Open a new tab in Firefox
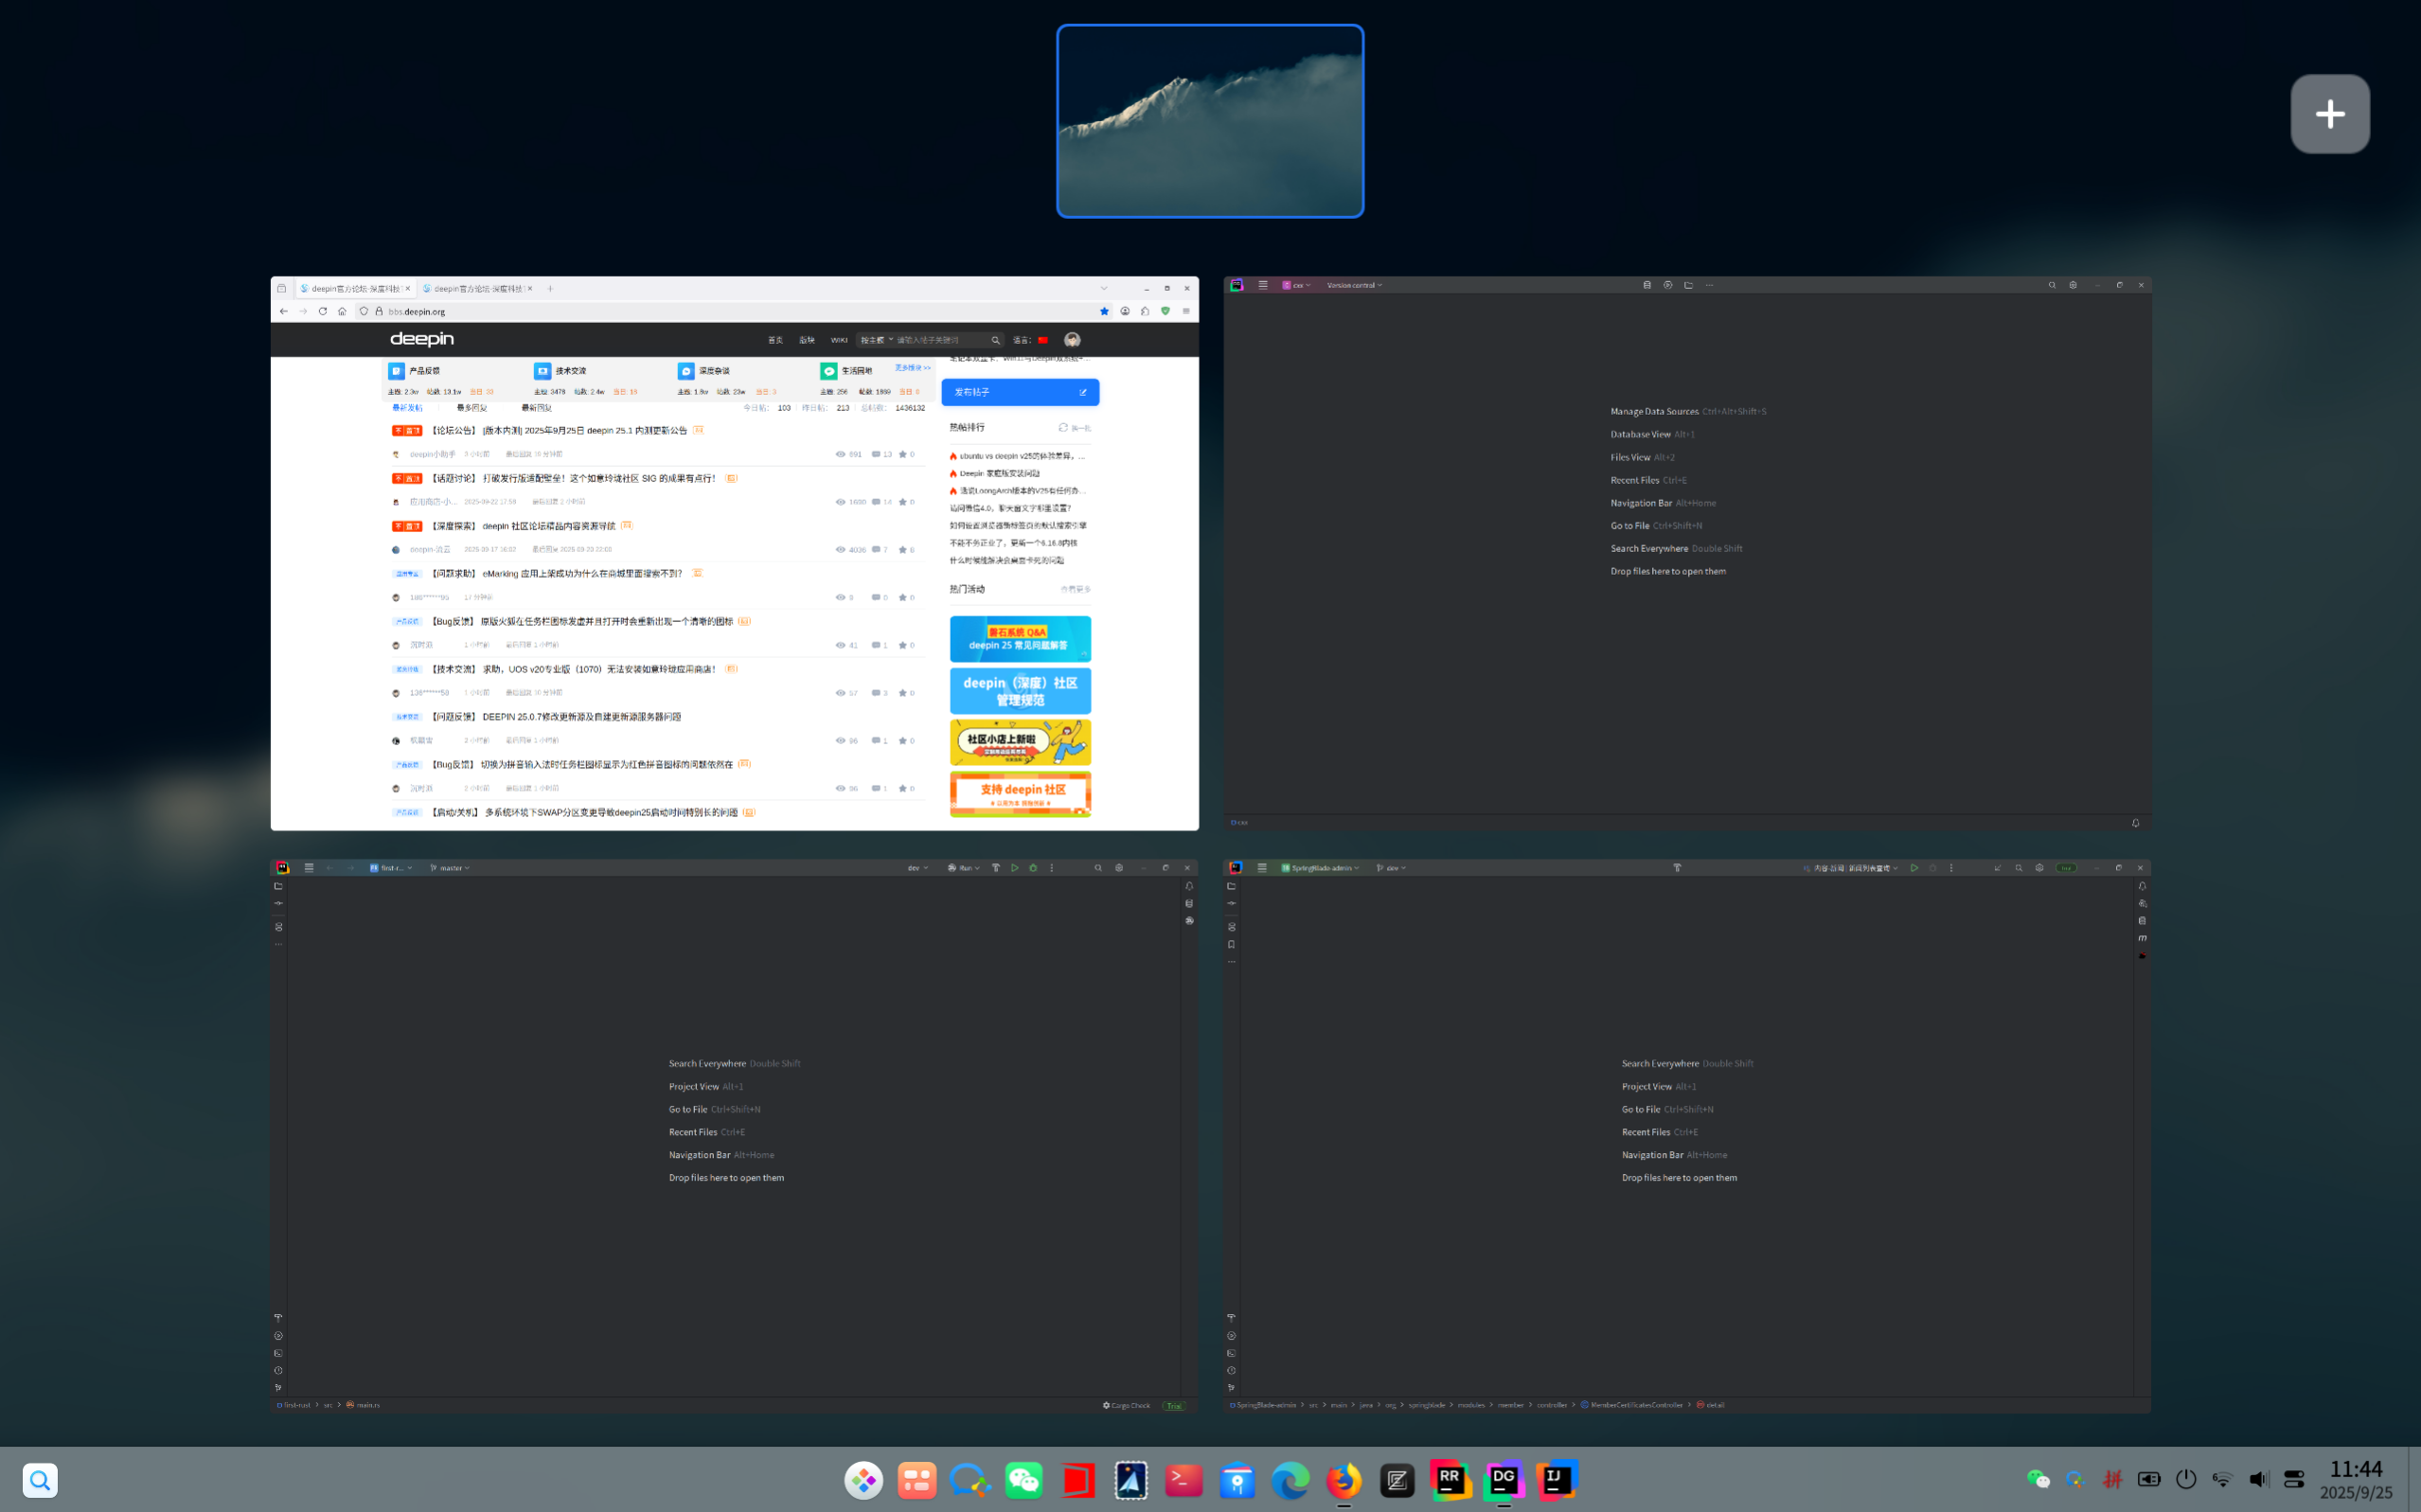Viewport: 2421px width, 1512px height. click(550, 288)
